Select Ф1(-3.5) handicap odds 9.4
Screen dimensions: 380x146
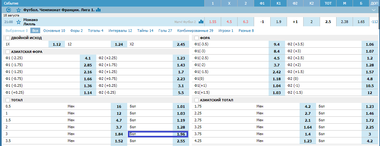[277, 44]
